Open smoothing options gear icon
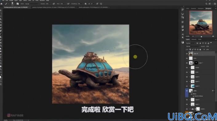The width and height of the screenshot is (217, 121). [86, 4]
